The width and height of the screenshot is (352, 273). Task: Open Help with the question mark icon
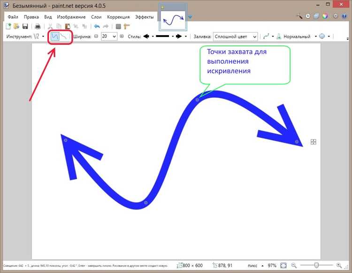pos(344,16)
